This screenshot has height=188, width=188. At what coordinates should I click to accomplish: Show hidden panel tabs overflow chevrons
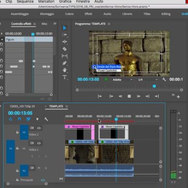tap(55, 24)
